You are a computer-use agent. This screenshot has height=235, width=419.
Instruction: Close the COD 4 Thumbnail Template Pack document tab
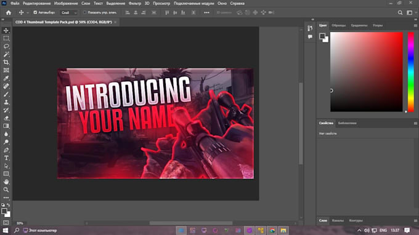(x=115, y=22)
